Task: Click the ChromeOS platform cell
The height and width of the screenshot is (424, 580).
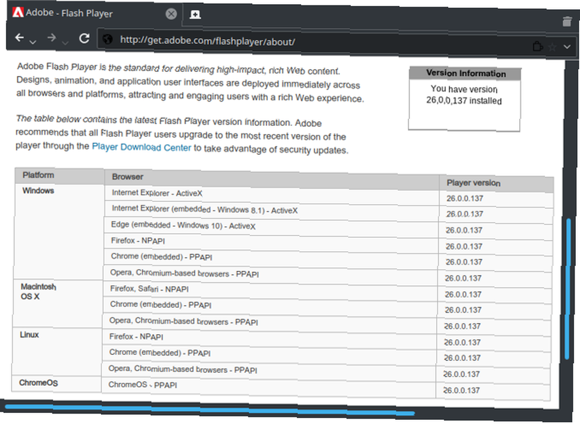Action: tap(56, 383)
